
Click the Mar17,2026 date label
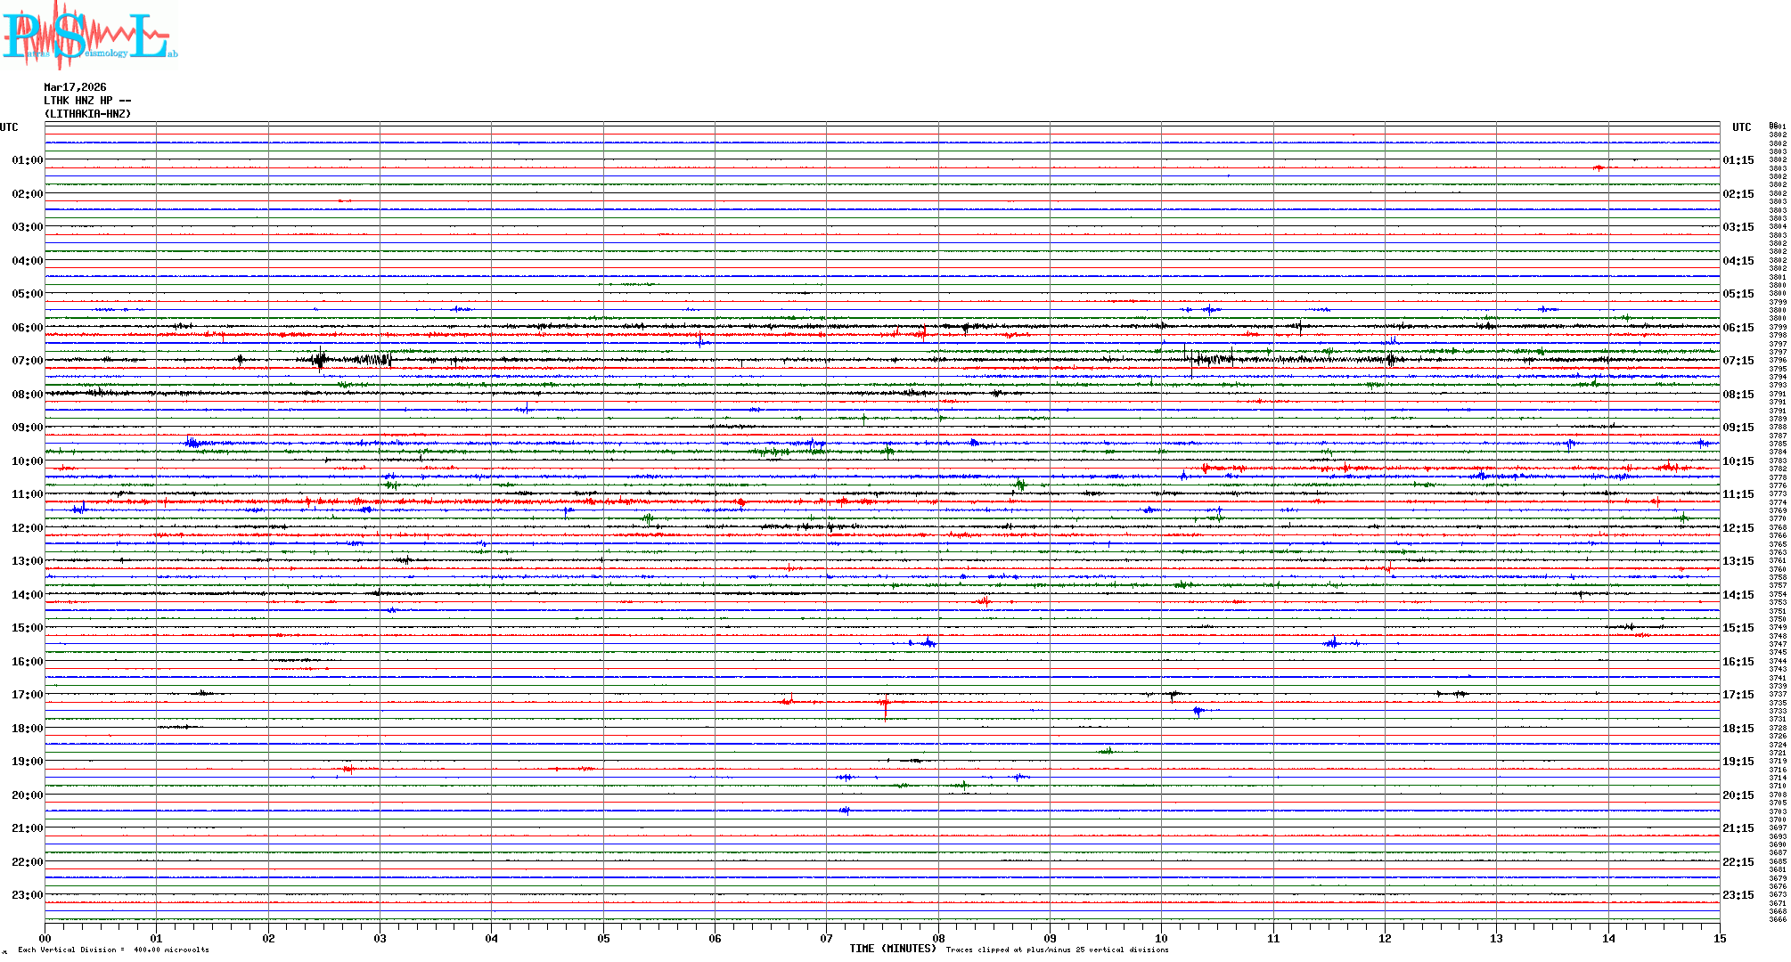click(75, 87)
